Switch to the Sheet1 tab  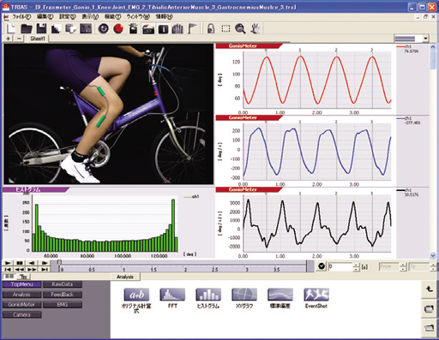38,39
